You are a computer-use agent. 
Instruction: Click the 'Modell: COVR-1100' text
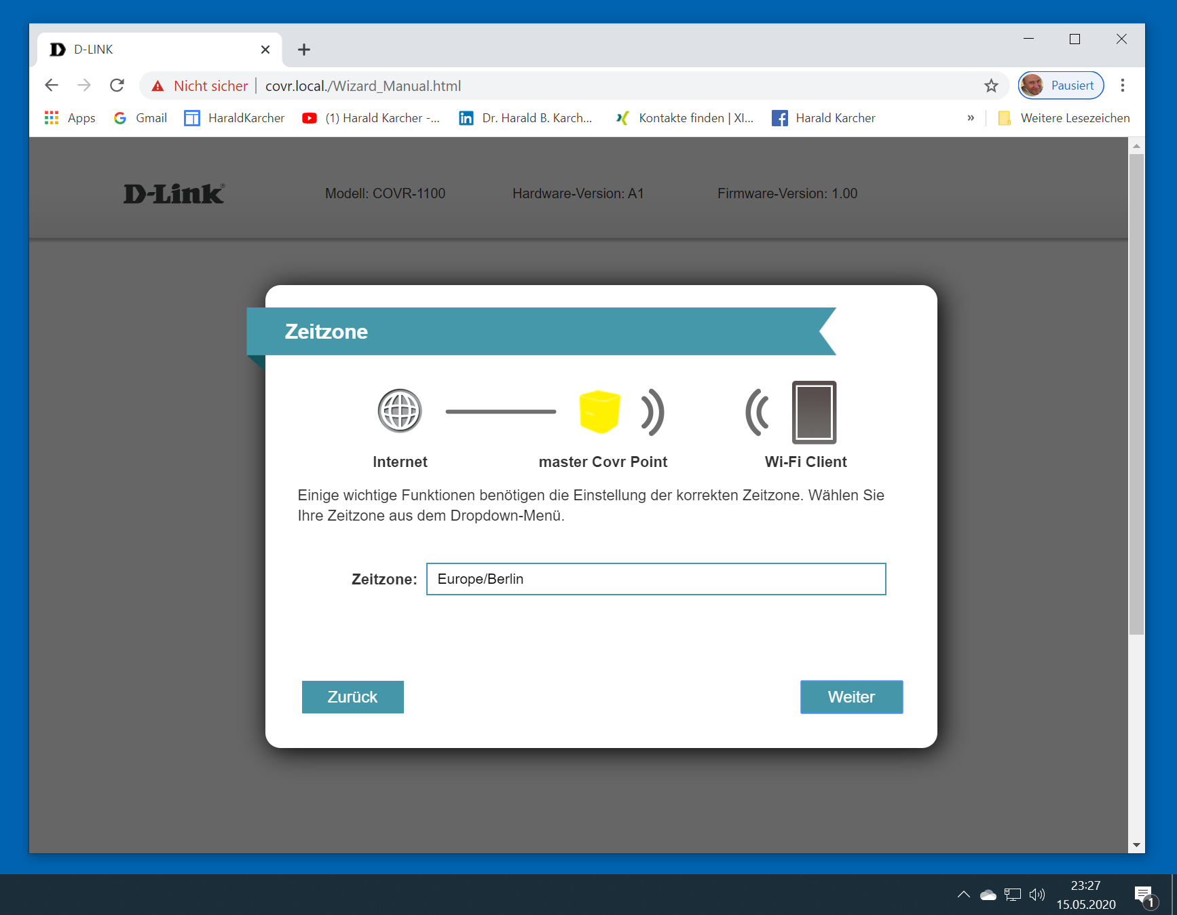[x=386, y=193]
